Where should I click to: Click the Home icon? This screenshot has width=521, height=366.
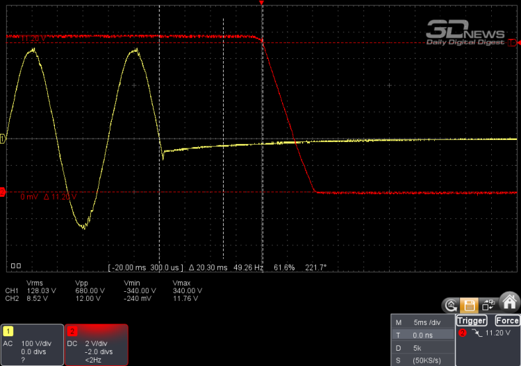click(x=509, y=302)
